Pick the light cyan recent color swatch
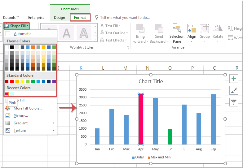243x168 pixels. click(12, 94)
